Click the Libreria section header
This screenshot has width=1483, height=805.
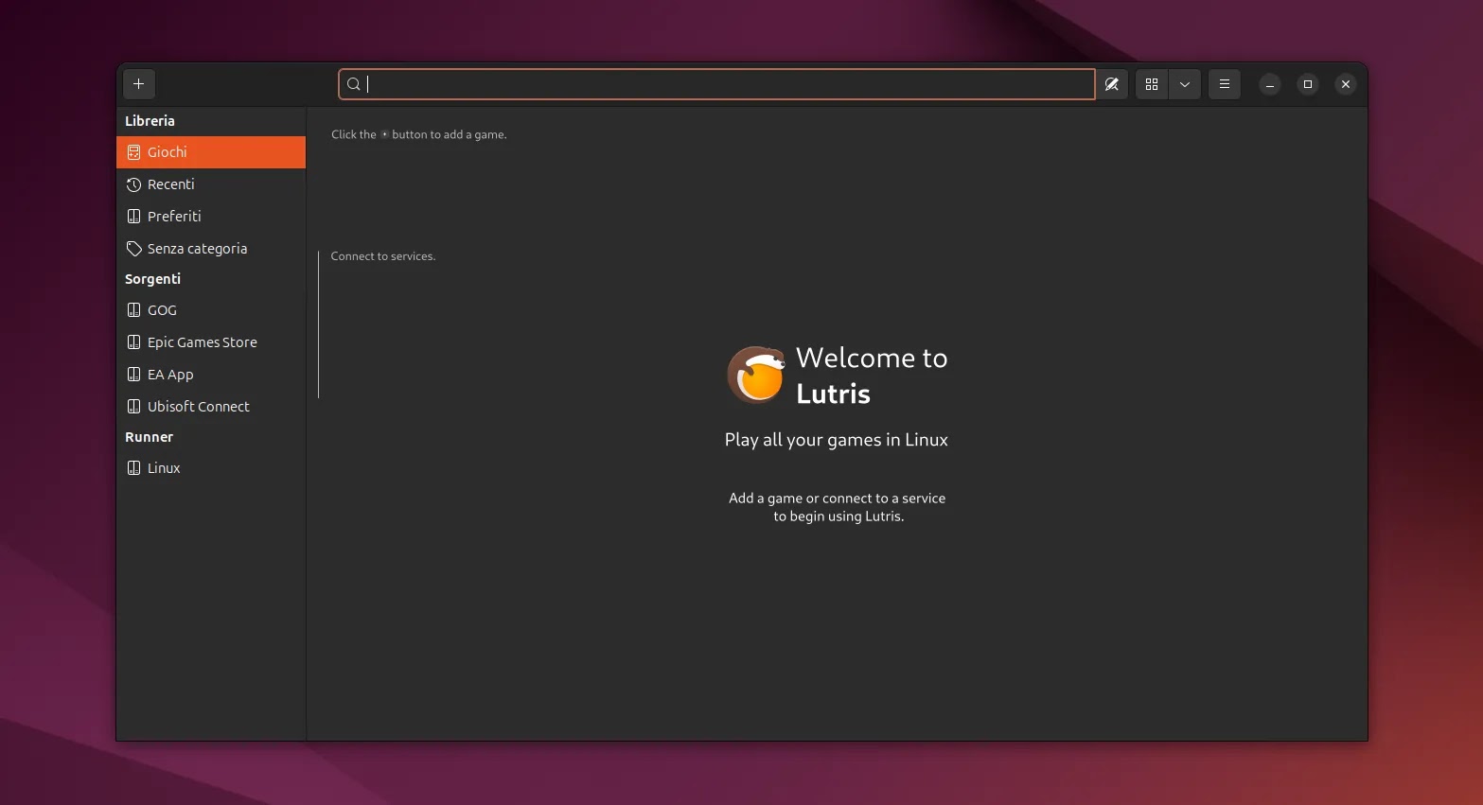150,121
